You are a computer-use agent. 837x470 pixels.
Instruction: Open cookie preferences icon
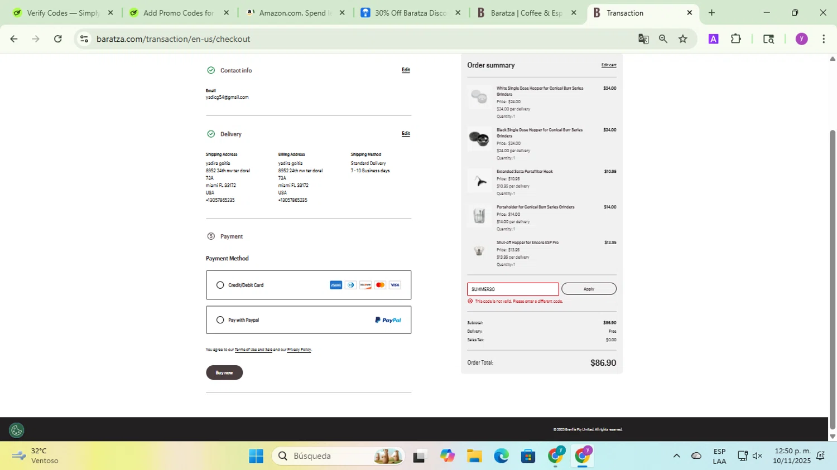coord(16,430)
